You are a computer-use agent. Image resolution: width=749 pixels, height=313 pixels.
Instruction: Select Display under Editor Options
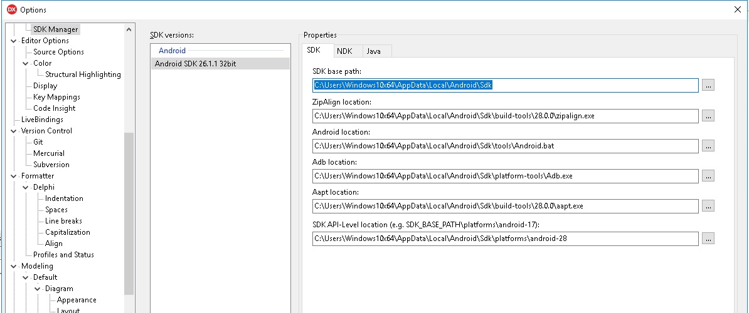pos(45,86)
